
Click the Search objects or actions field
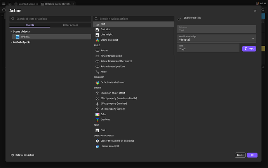[50, 19]
